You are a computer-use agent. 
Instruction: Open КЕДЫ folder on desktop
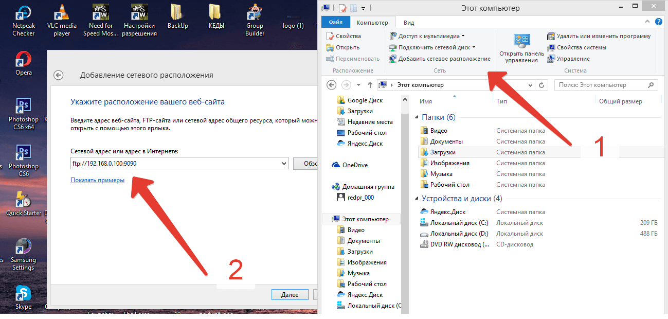(216, 17)
